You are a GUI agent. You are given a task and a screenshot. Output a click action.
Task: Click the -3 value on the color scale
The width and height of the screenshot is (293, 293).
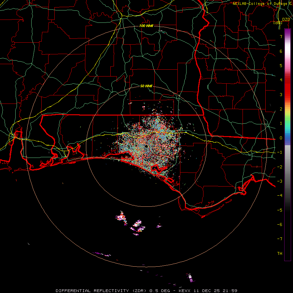(280, 181)
